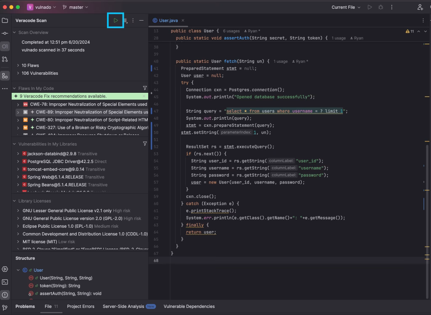Screen dimensions: 431x315
Task: Collapse the Flaws In My Code section
Action: pyautogui.click(x=14, y=88)
